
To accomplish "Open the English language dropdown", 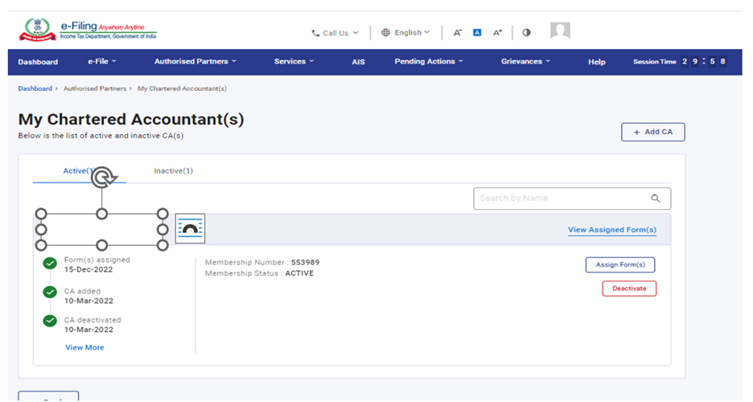I will pos(405,33).
